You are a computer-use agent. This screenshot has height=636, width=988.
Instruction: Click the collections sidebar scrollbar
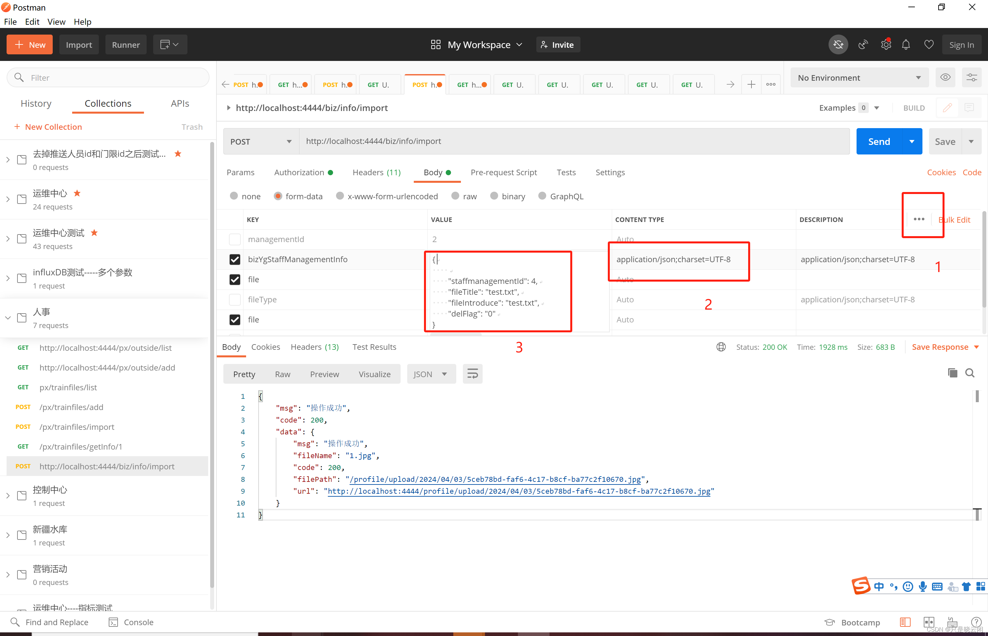[x=212, y=363]
